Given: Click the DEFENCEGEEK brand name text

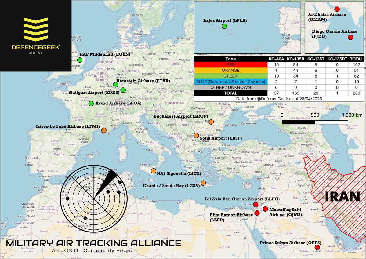Looking at the screenshot, I should click(36, 47).
